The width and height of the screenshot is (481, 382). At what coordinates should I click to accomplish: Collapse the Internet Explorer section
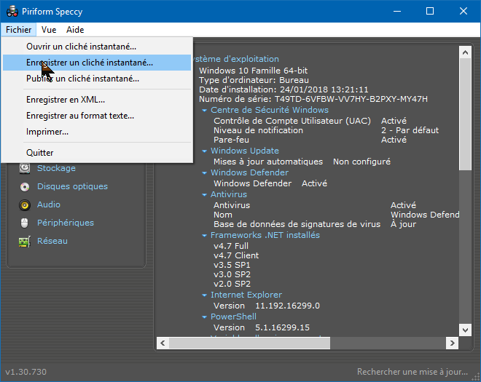(204, 295)
